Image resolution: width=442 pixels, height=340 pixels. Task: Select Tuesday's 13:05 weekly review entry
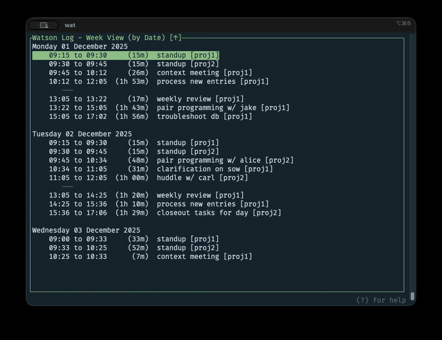coord(146,195)
